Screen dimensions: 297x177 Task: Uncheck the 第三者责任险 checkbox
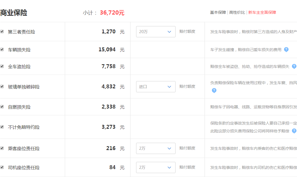[2, 31]
